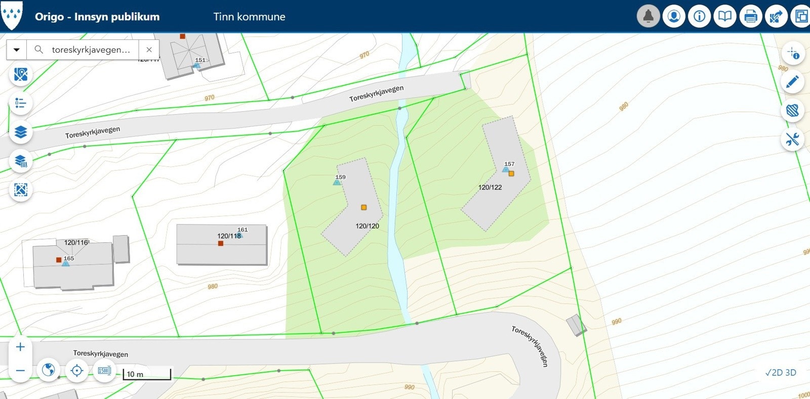Select address marker 157
Screen dimensions: 810x399
pyautogui.click(x=506, y=169)
